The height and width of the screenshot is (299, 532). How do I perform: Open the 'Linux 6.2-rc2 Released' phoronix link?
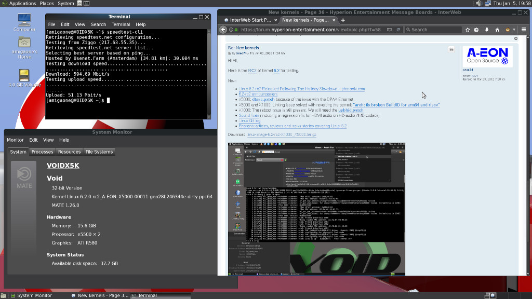click(x=302, y=89)
